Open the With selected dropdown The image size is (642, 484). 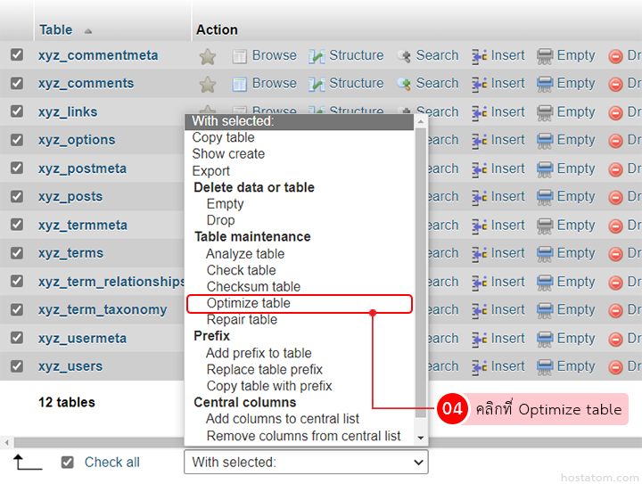pos(306,463)
